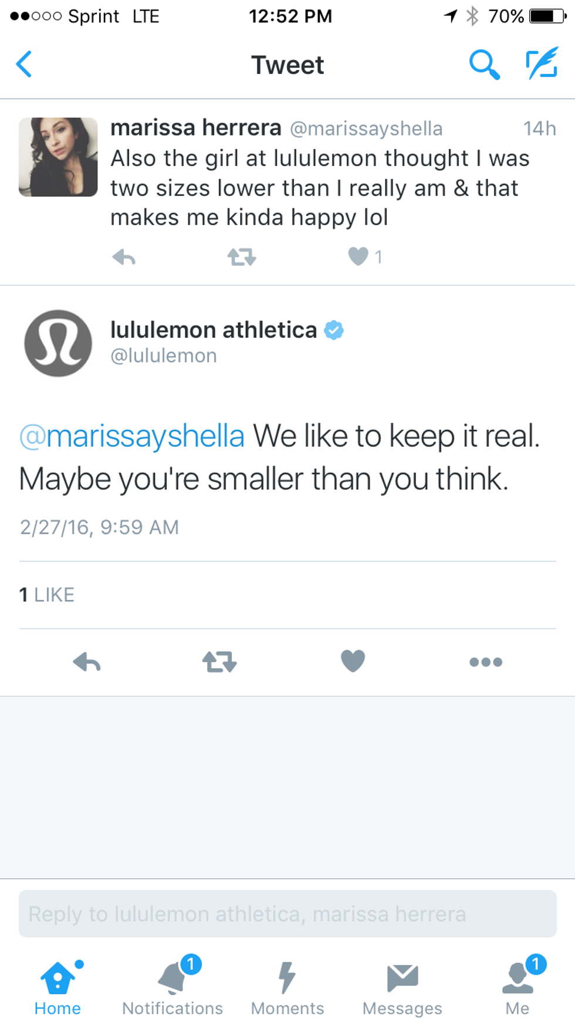
Task: Open the Messages tab
Action: point(402,987)
